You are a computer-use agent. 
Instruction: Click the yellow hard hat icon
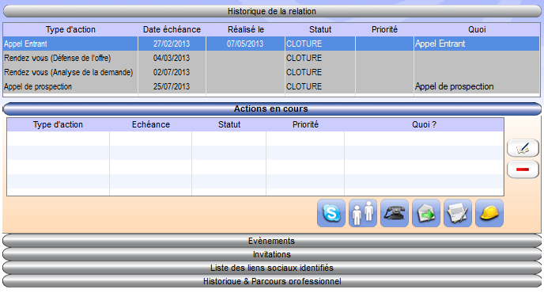489,213
